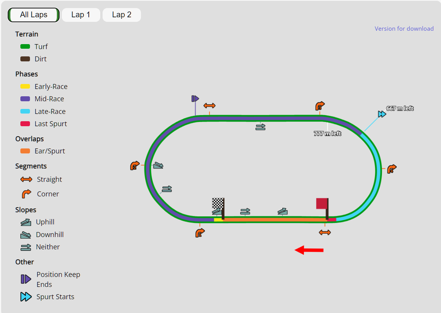The image size is (441, 313).
Task: Click the Dirt brown swatch in legend
Action: (x=25, y=59)
